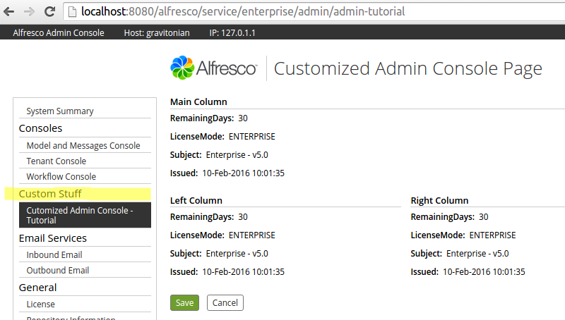Click Right Column Subject value
565x320 pixels.
tap(478, 254)
